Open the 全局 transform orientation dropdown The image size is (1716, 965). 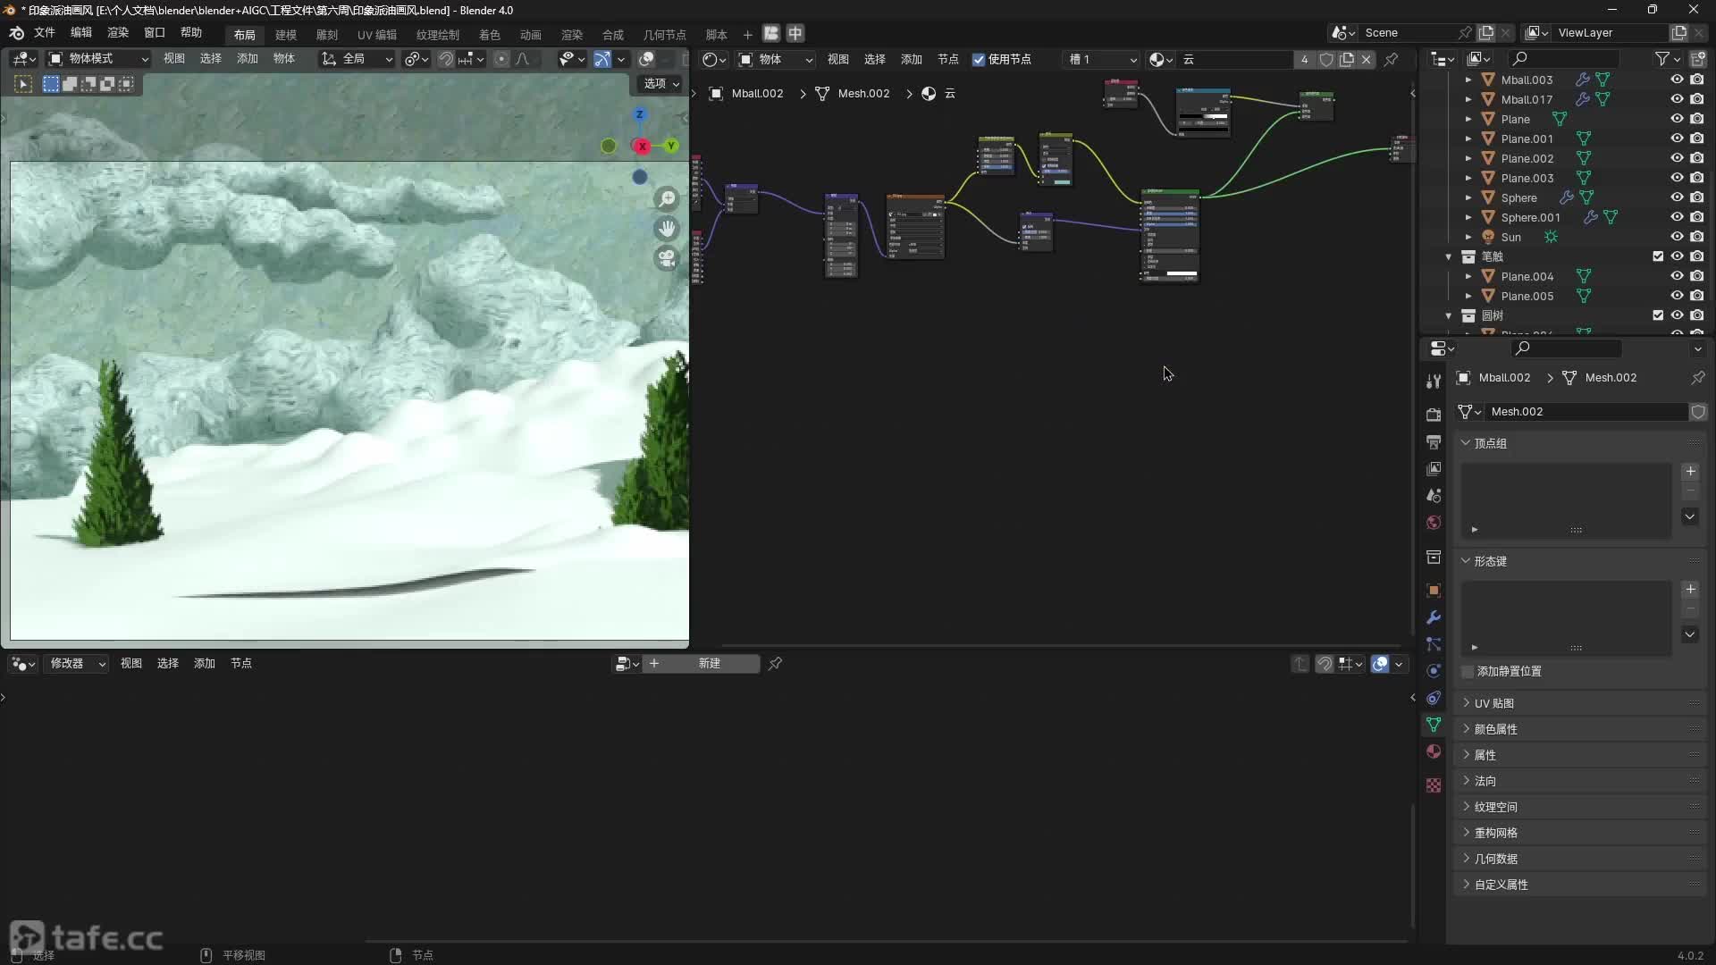coord(357,59)
